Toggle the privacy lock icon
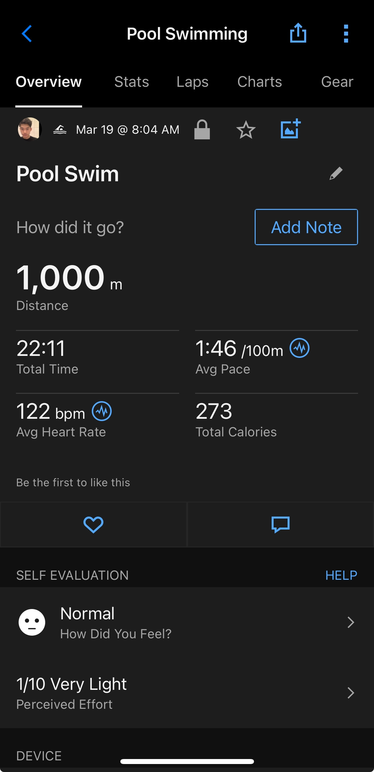The height and width of the screenshot is (772, 374). coord(202,129)
